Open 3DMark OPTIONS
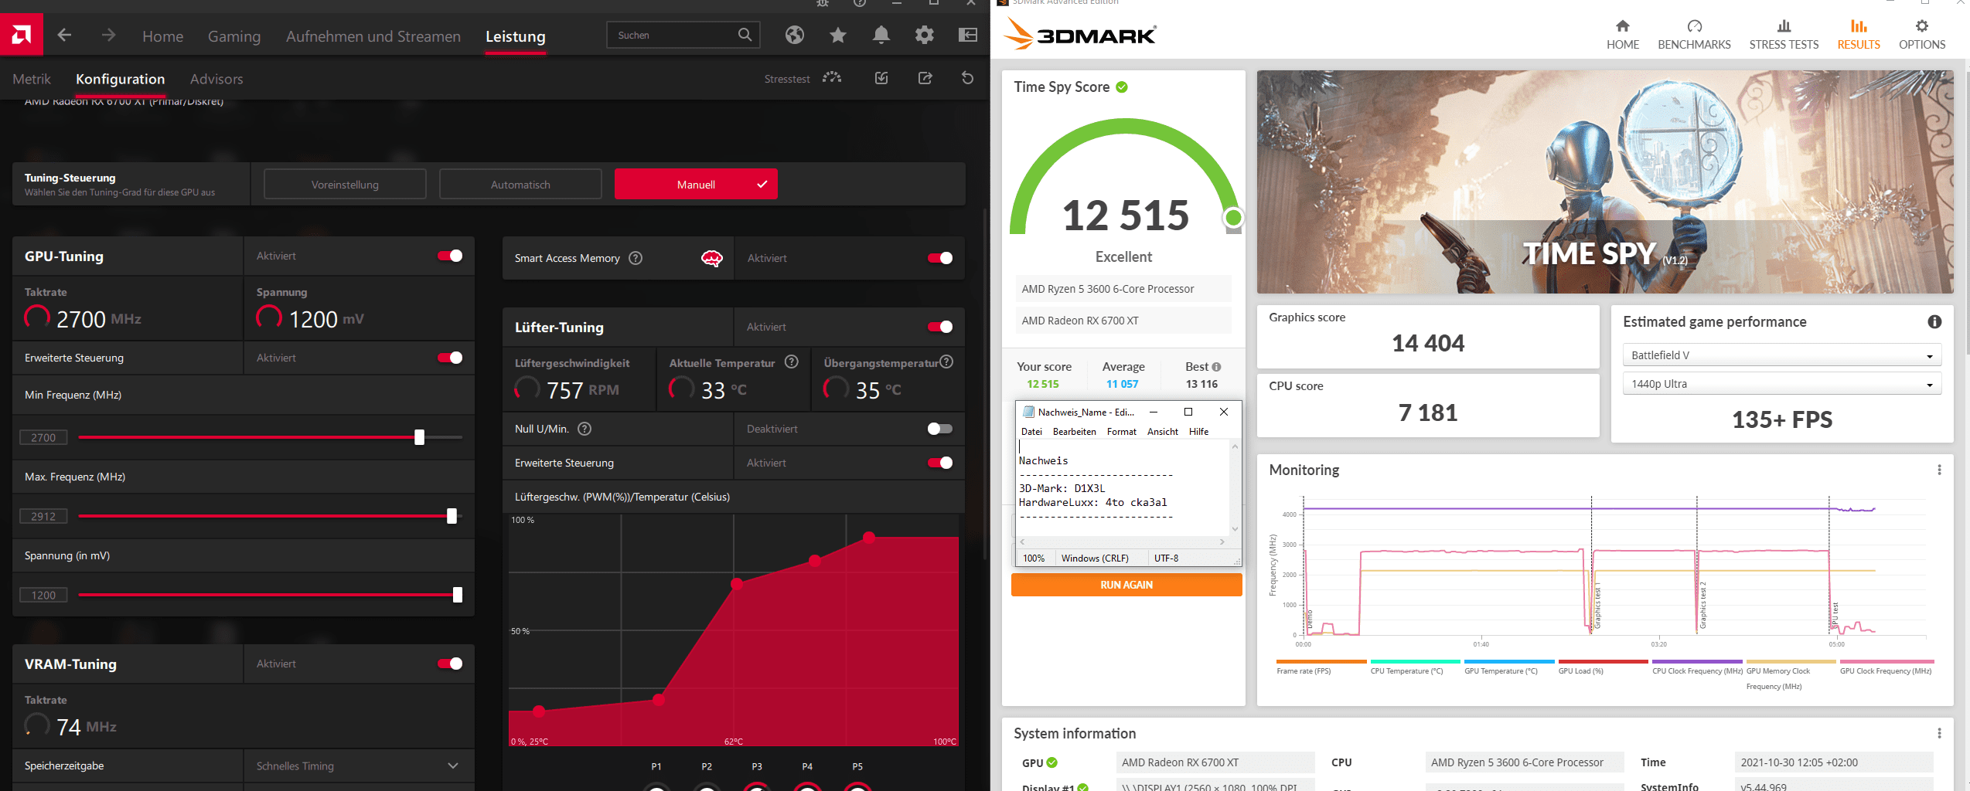 pos(1922,36)
